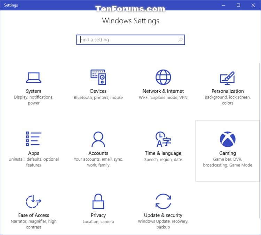Open the Personalization paintbrush icon
The image size is (261, 235).
pyautogui.click(x=227, y=78)
